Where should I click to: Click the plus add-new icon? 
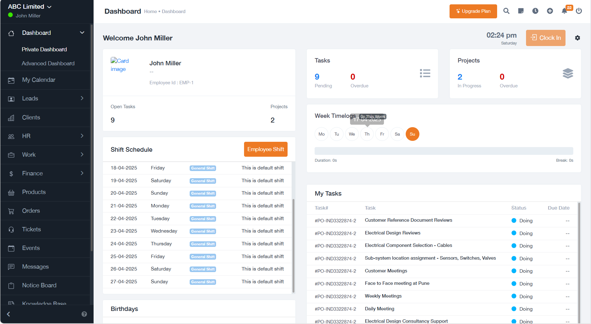click(x=550, y=11)
